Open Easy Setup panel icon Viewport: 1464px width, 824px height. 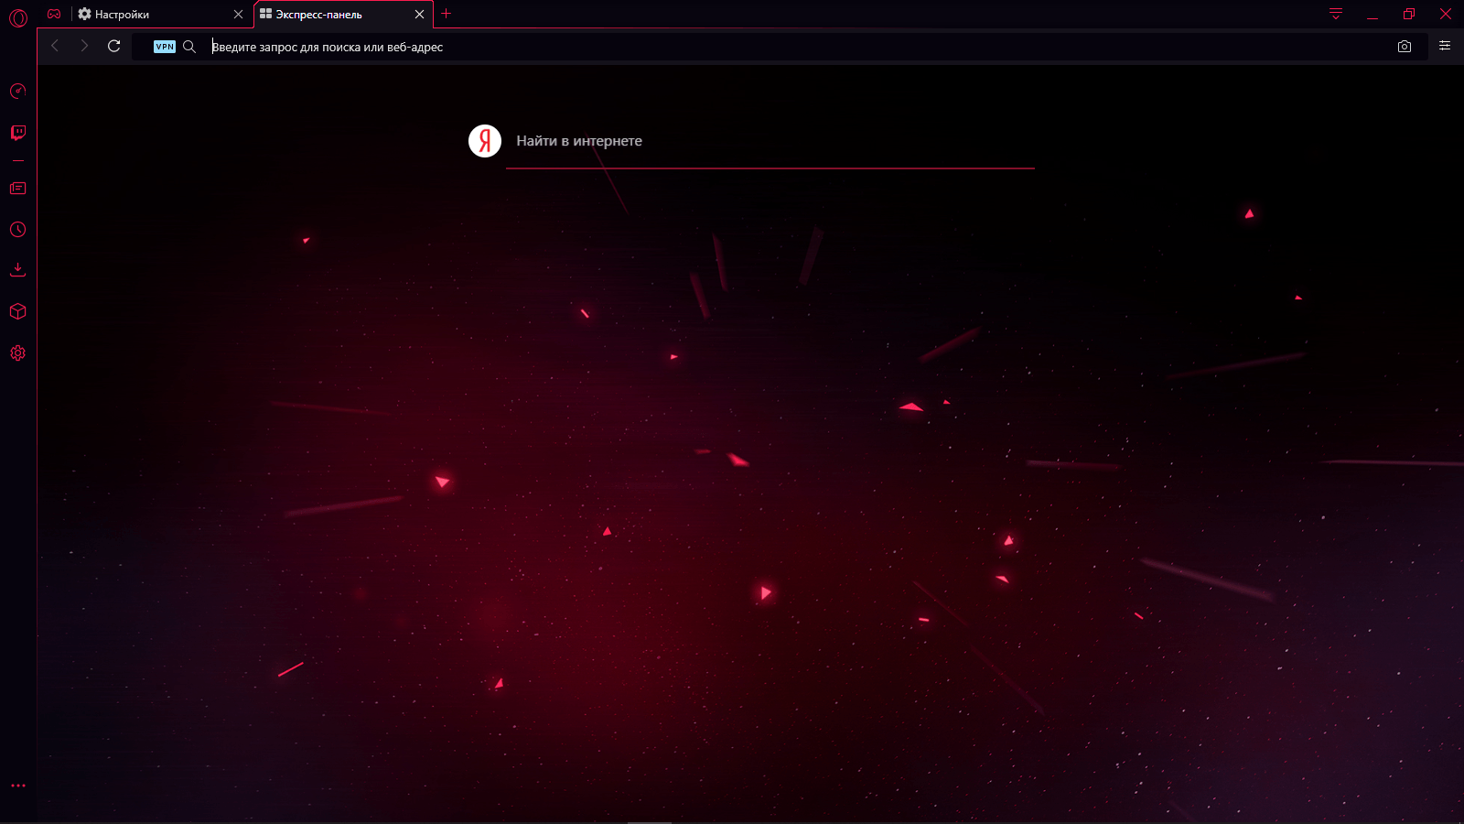tap(1445, 46)
